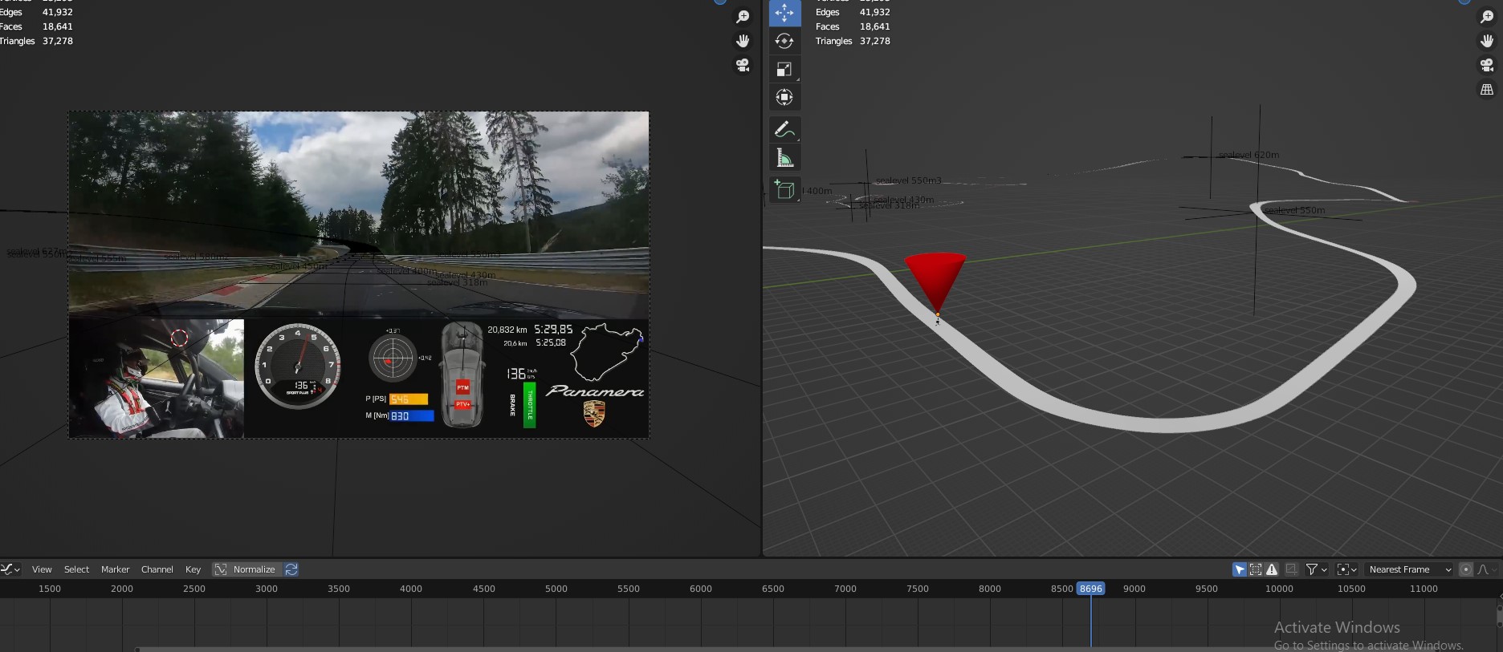
Task: Click pan hand icon in right viewport
Action: point(1487,41)
